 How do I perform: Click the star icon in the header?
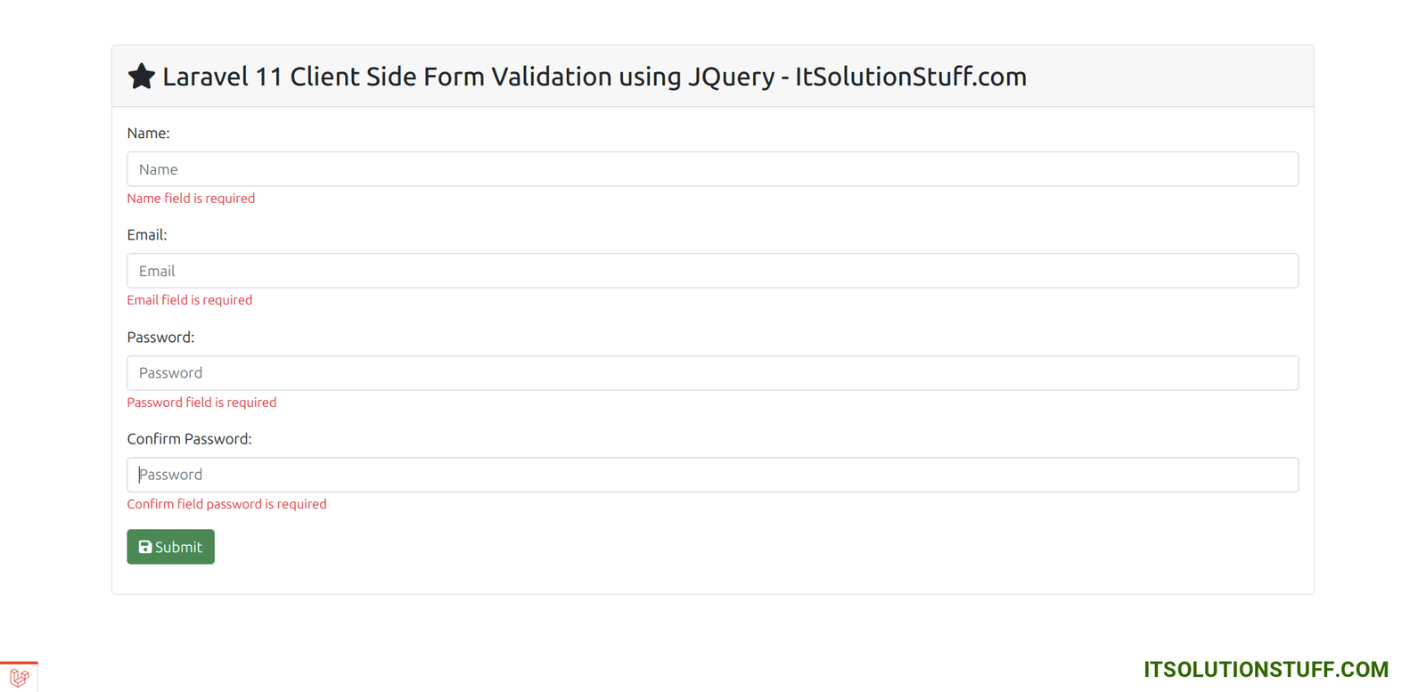(141, 76)
